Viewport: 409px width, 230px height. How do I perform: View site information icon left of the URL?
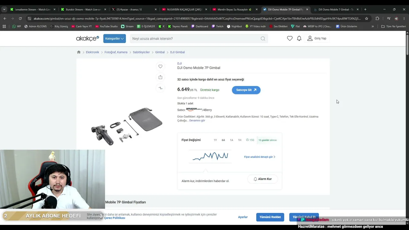pyautogui.click(x=29, y=19)
